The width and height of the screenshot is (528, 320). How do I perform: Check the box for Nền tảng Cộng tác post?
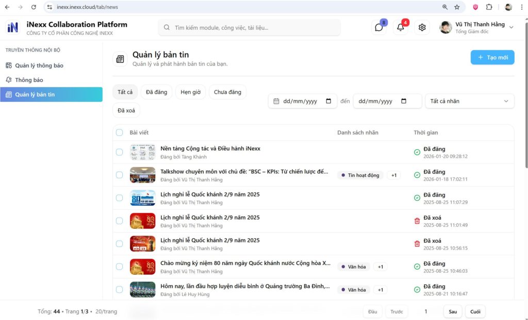pos(120,152)
